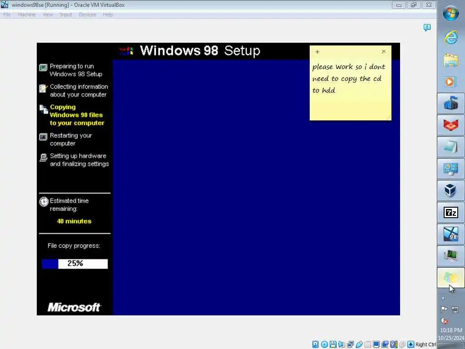Open the clock showing 10:18 PM
465x349 pixels.
451,334
